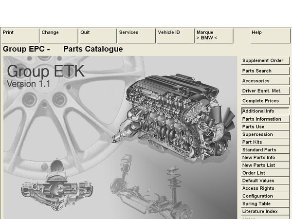292x219 pixels.
Task: Open the Help menu
Action: pos(271,36)
